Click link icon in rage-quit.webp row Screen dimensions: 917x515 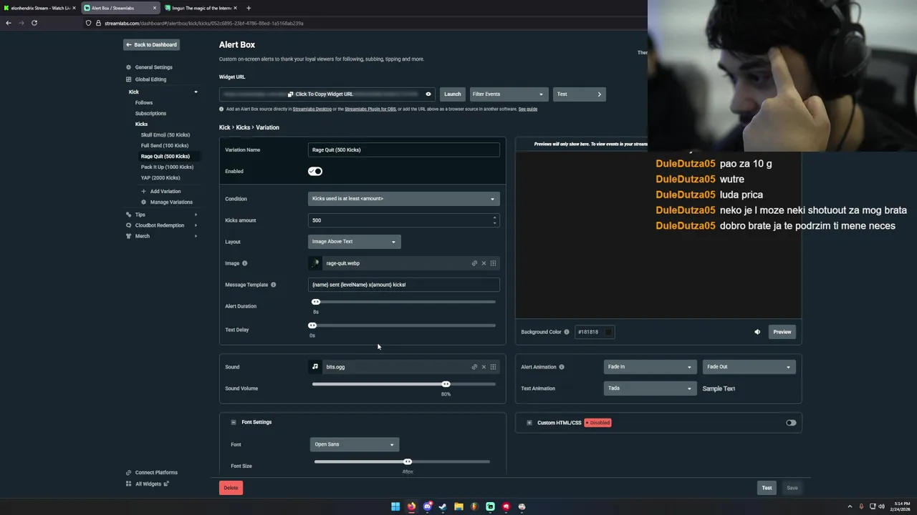(x=474, y=263)
